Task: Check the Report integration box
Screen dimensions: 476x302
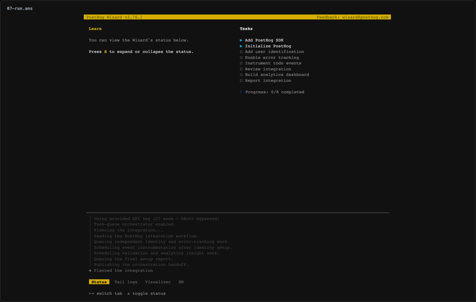Action: pyautogui.click(x=241, y=81)
